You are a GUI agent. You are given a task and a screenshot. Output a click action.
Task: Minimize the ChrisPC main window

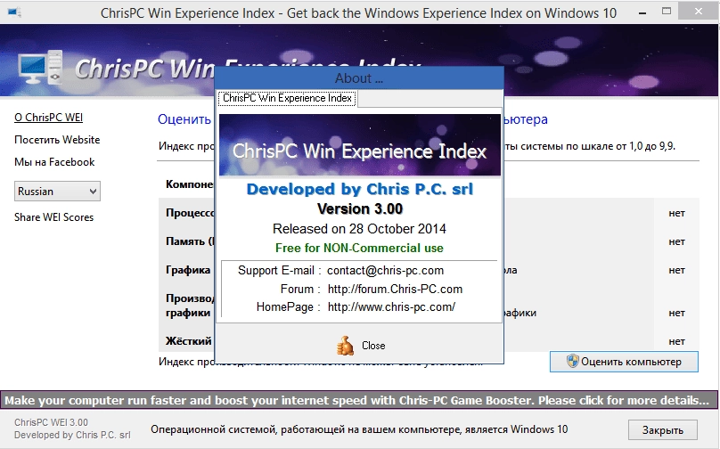click(642, 12)
